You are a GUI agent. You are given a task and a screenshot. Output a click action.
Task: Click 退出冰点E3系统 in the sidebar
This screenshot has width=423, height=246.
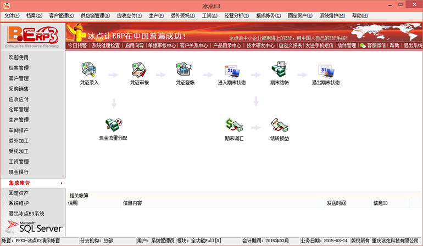tap(26, 214)
